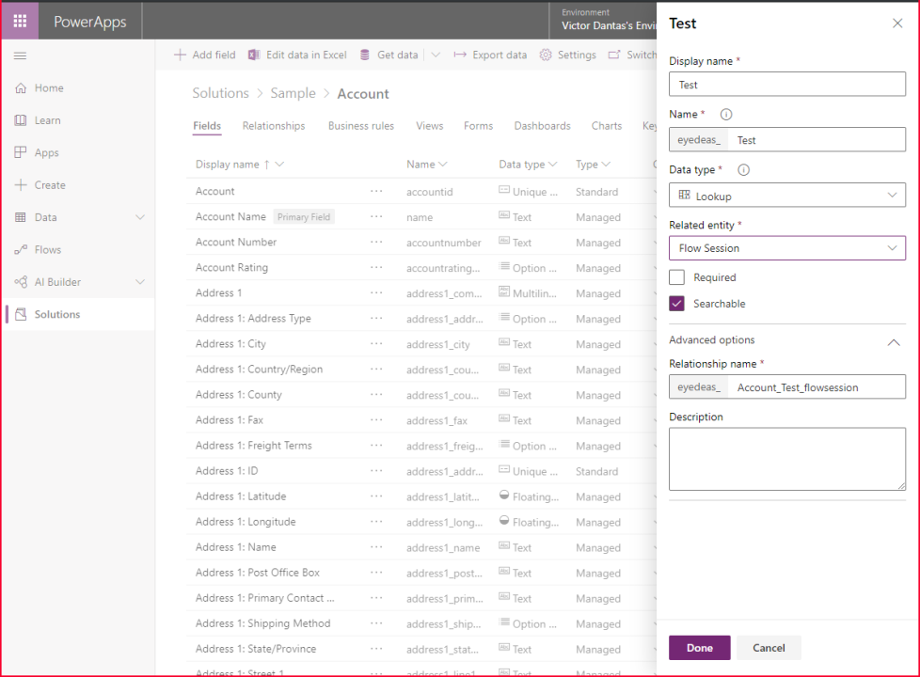Open the Name column filter dropdown
Viewport: 920px width, 677px height.
click(x=442, y=165)
